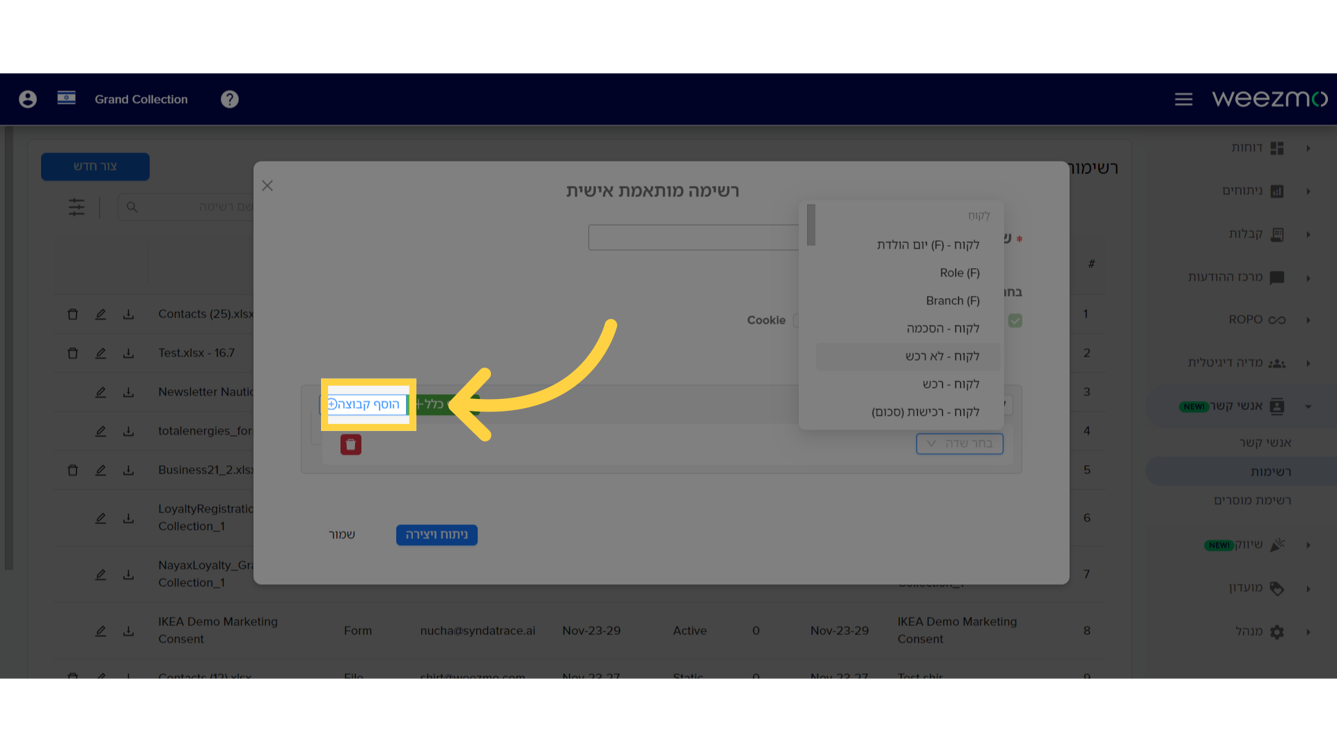1337x752 pixels.
Task: Download the Contacts (25).xlsx list
Action: click(128, 314)
